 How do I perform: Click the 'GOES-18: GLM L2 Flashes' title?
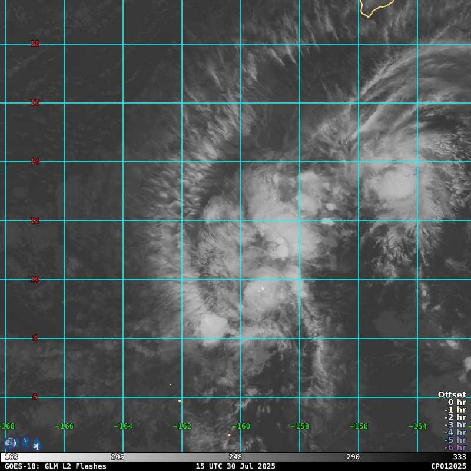[x=55, y=466]
